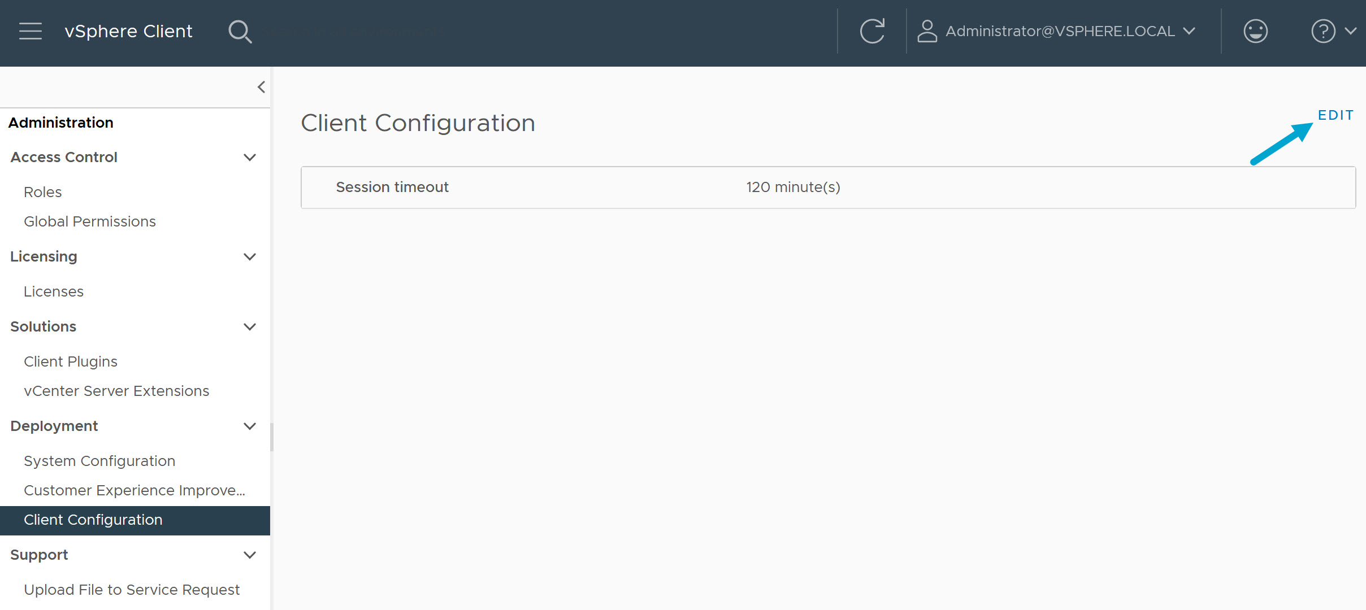Expand the Access Control section
The image size is (1366, 610).
(250, 158)
